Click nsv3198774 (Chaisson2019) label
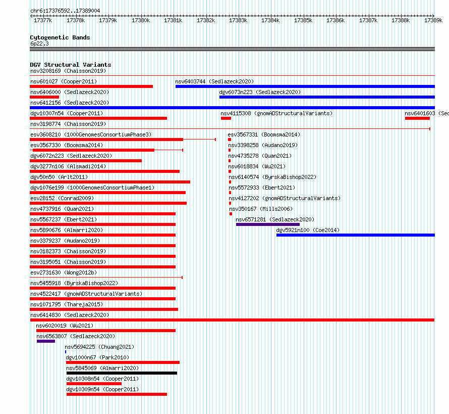This screenshot has width=449, height=414. tap(68, 124)
